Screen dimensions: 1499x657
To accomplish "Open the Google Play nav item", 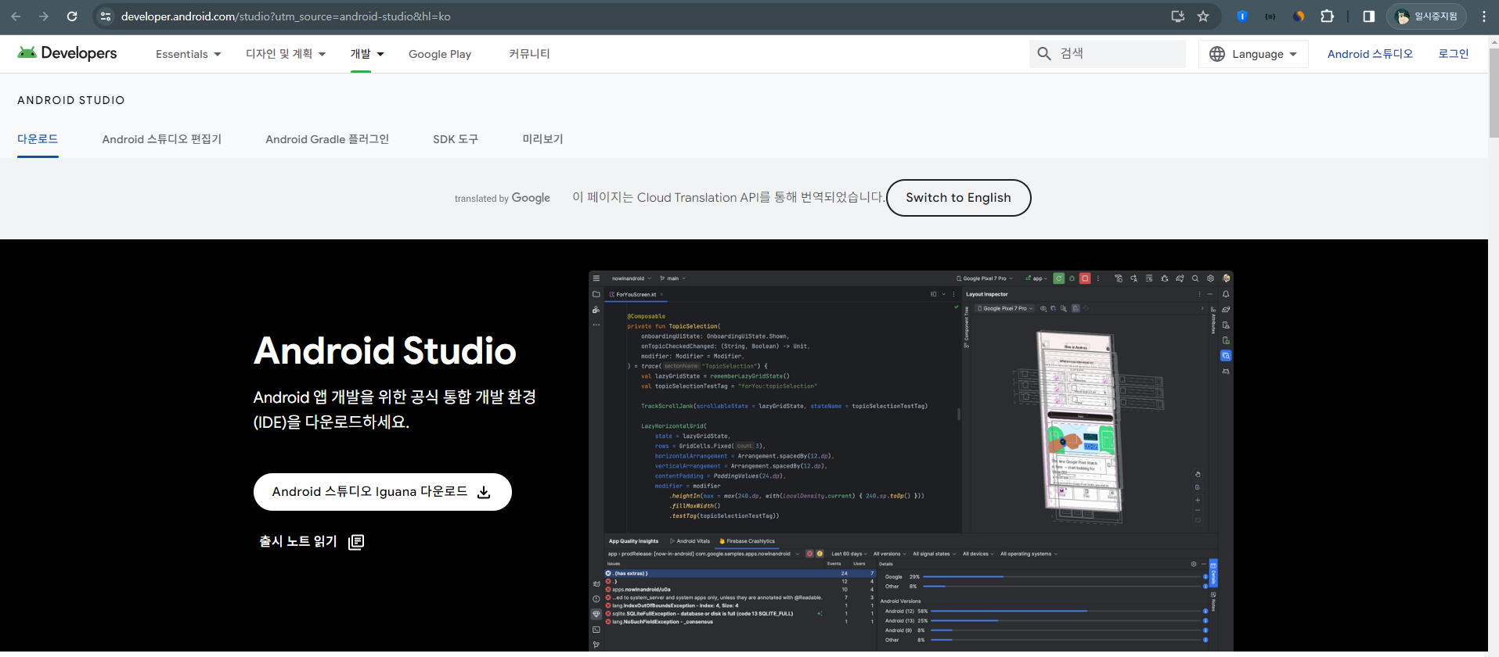I will (x=440, y=54).
